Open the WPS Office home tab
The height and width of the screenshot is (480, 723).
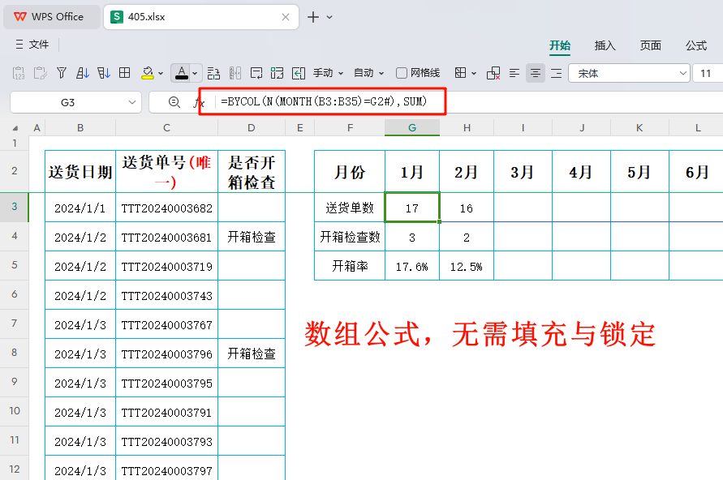coord(52,17)
